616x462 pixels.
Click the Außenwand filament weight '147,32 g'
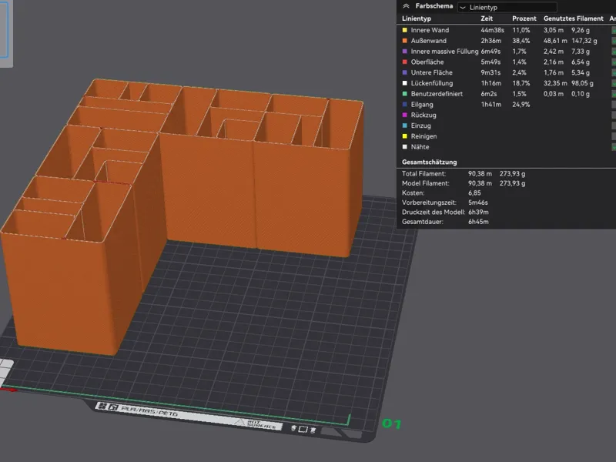584,41
